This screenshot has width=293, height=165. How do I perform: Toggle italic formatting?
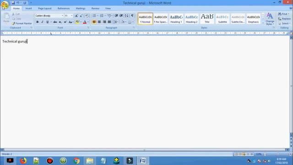click(43, 22)
